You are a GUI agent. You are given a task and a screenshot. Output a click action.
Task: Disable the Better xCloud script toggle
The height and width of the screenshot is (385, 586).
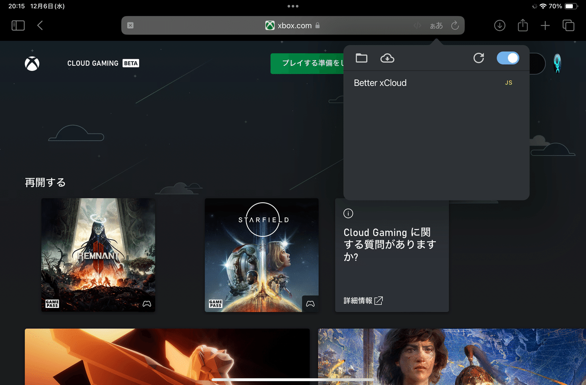click(508, 58)
